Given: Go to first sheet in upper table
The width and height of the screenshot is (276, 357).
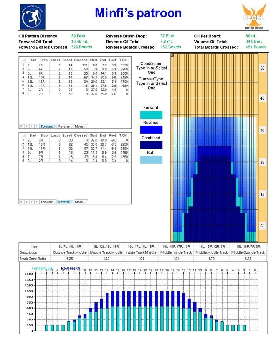Looking at the screenshot, I should (x=22, y=126).
